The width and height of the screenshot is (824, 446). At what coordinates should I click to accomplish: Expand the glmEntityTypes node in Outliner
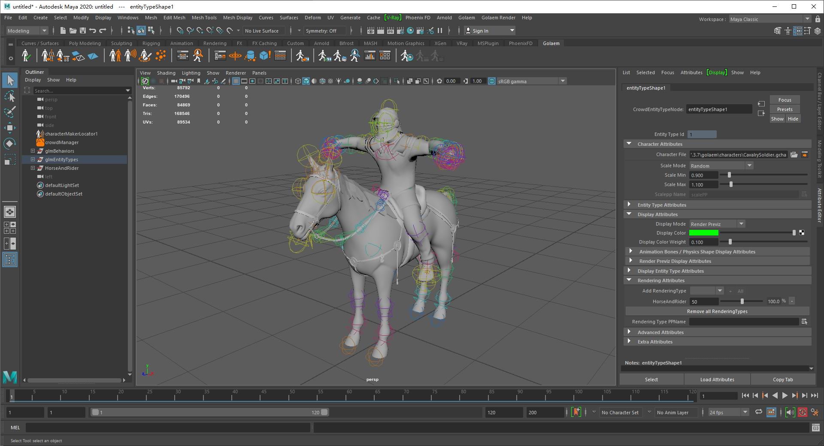click(33, 160)
